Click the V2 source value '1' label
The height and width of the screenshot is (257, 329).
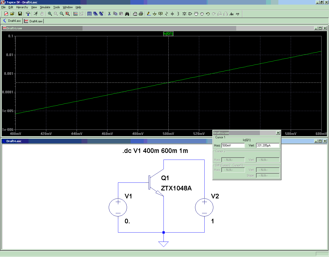pos(213,221)
